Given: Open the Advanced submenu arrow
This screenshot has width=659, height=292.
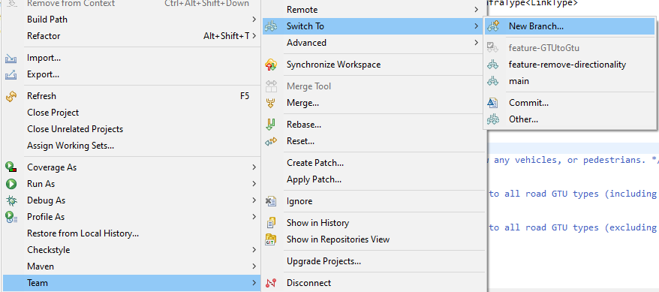Looking at the screenshot, I should [x=476, y=43].
